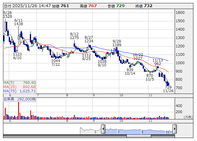This screenshot has width=197, height=141.
Task: Click the 5/28 1528 high label
Action: point(8,15)
